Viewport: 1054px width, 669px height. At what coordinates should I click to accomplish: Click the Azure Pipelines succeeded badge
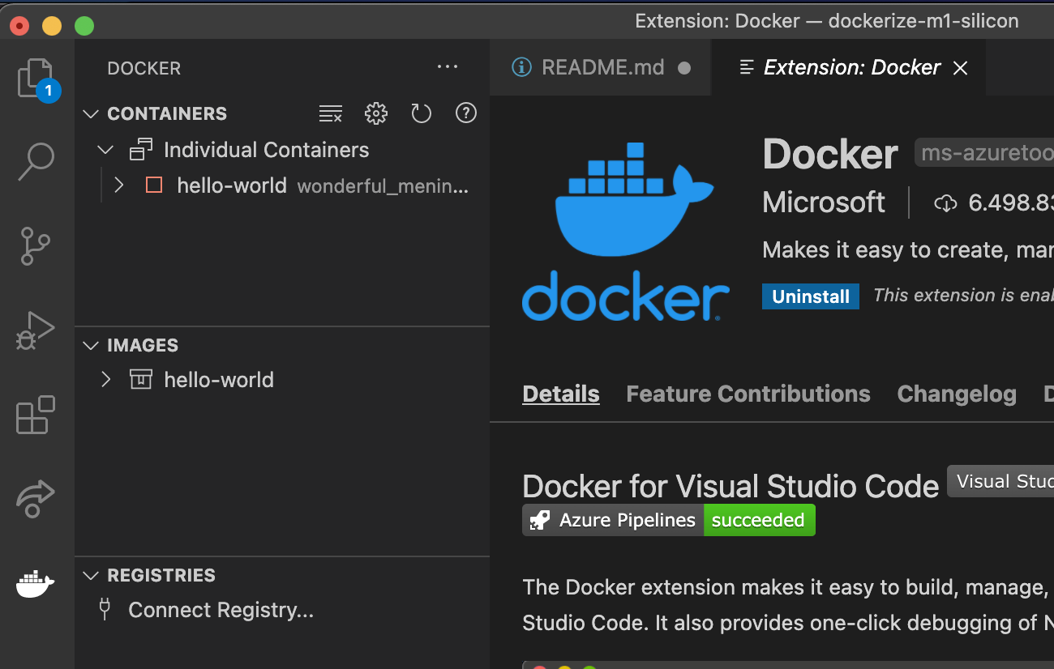[669, 520]
